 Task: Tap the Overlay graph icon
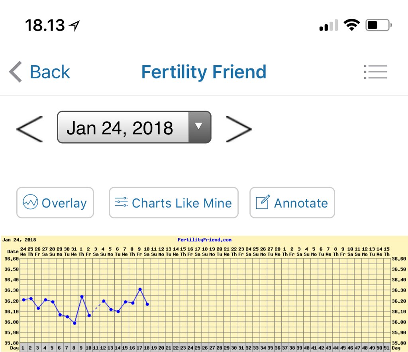click(30, 203)
